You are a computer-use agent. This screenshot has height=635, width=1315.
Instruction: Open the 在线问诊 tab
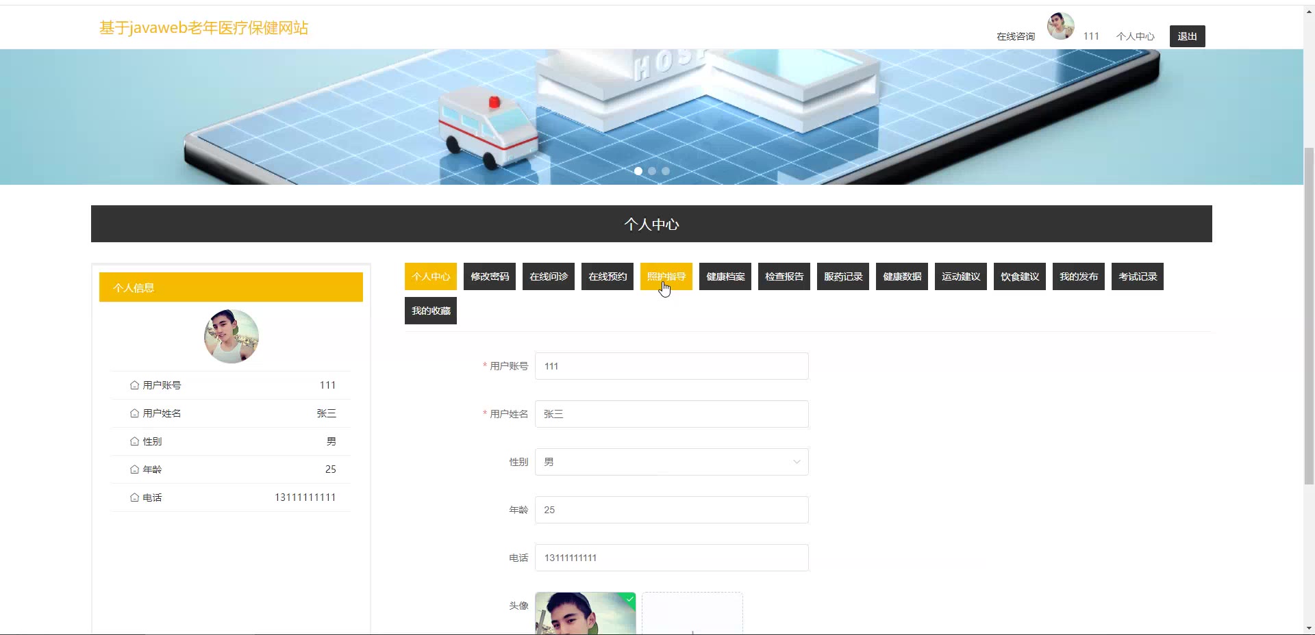[x=549, y=276]
